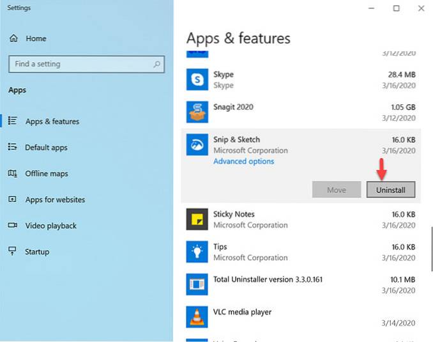Click the Tips lightbulb icon
The image size is (433, 342).
click(x=196, y=252)
